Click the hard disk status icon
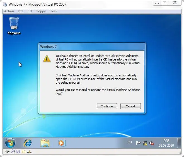 pos(7,151)
